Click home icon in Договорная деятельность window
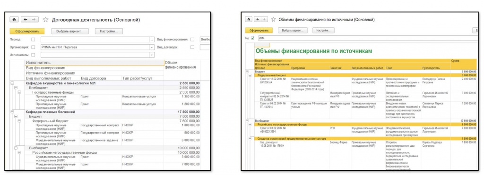This screenshot has width=484, height=175. point(14,20)
